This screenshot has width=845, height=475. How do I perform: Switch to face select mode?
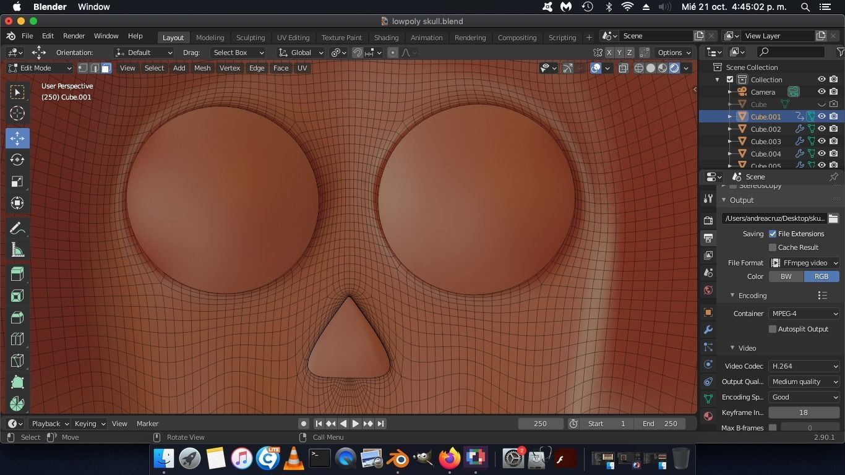106,68
